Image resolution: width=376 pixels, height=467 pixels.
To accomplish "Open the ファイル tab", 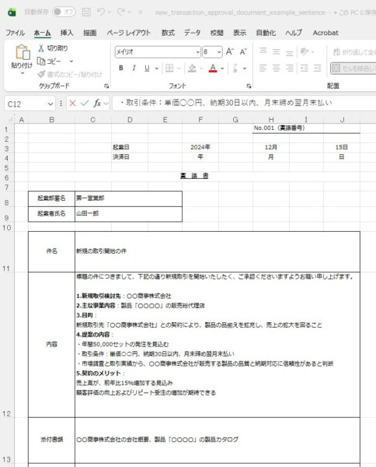I will 16,33.
